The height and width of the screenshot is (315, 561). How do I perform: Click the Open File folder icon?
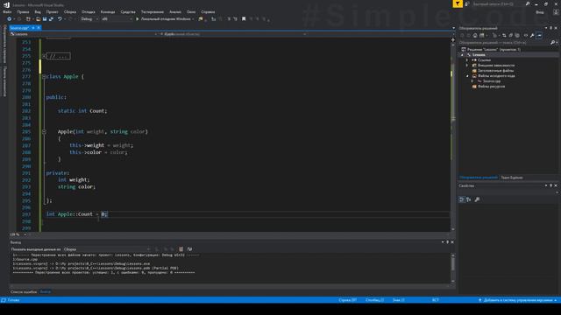pos(38,19)
